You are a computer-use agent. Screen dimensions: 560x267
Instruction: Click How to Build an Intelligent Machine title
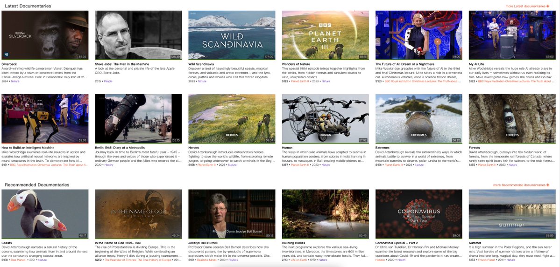[x=28, y=148]
